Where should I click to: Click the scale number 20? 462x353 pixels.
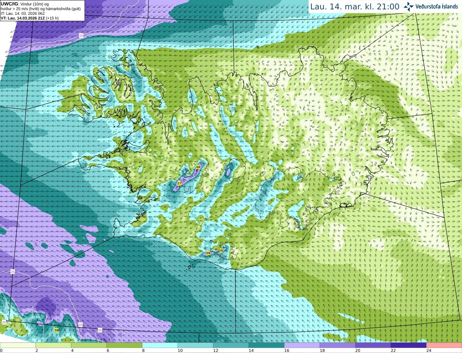(x=358, y=350)
